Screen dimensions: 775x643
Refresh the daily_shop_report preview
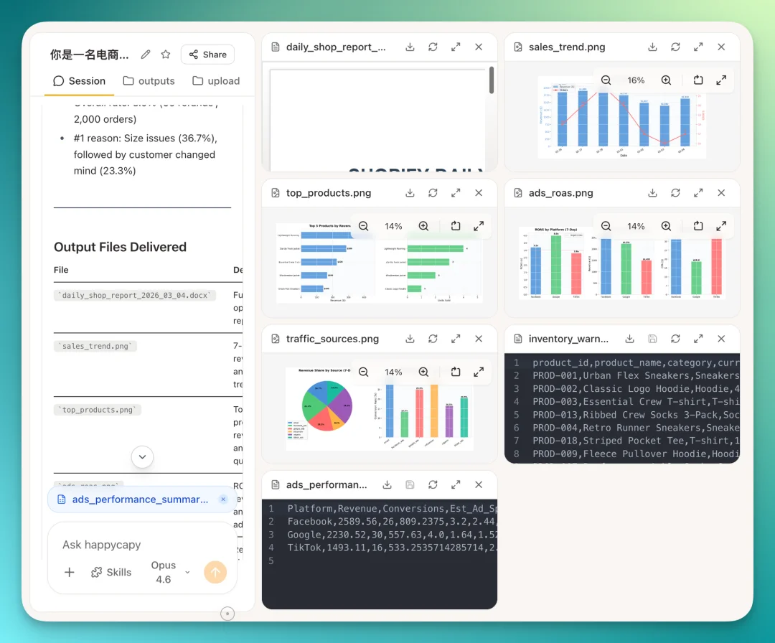[433, 47]
